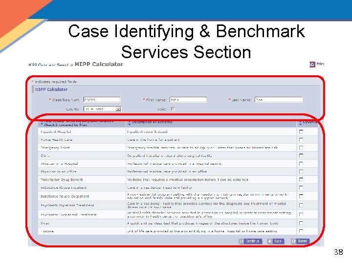Image resolution: width=352 pixels, height=264 pixels.
Task: Open the County dropdown
Action: pyautogui.click(x=102, y=109)
